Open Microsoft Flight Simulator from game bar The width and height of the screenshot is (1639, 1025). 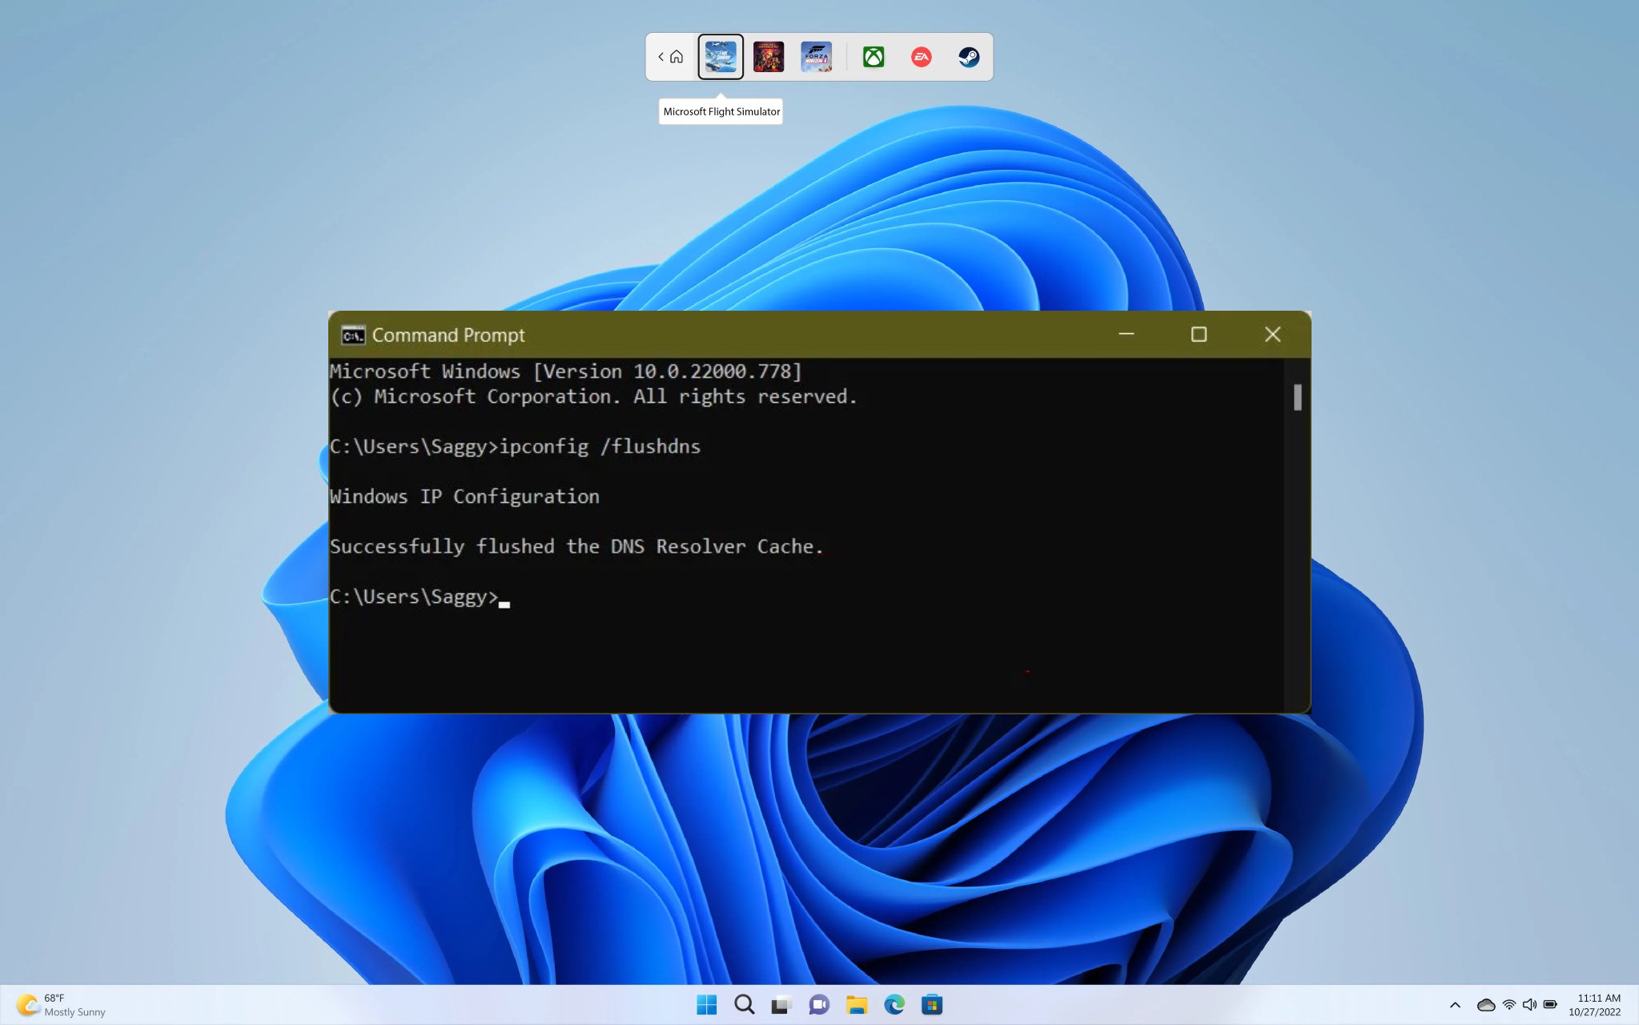tap(721, 57)
